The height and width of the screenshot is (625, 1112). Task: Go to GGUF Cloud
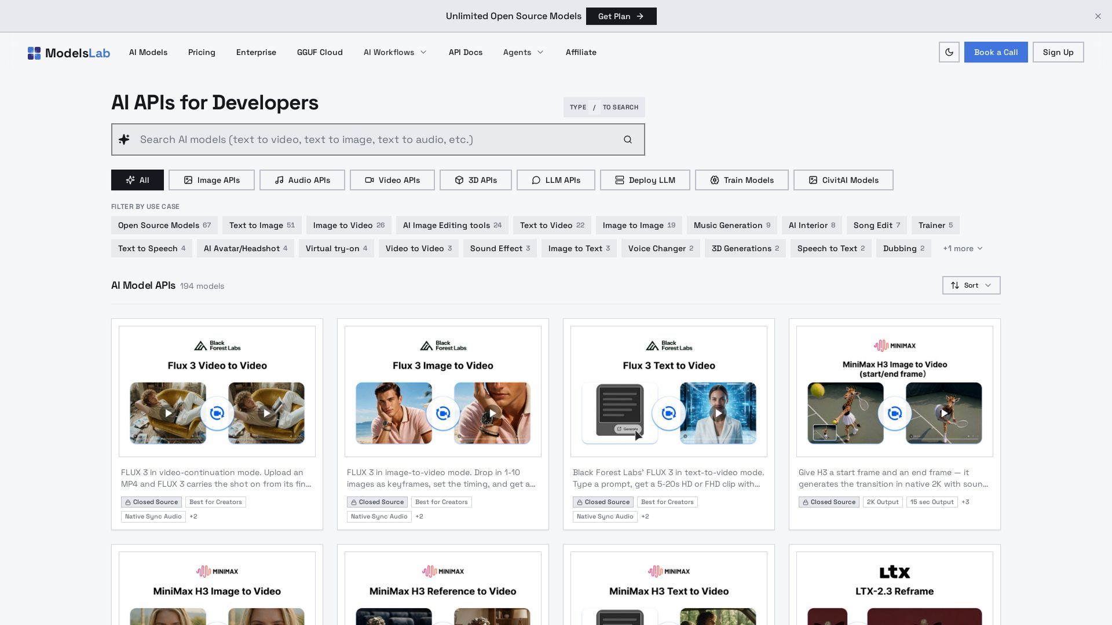[x=320, y=52]
